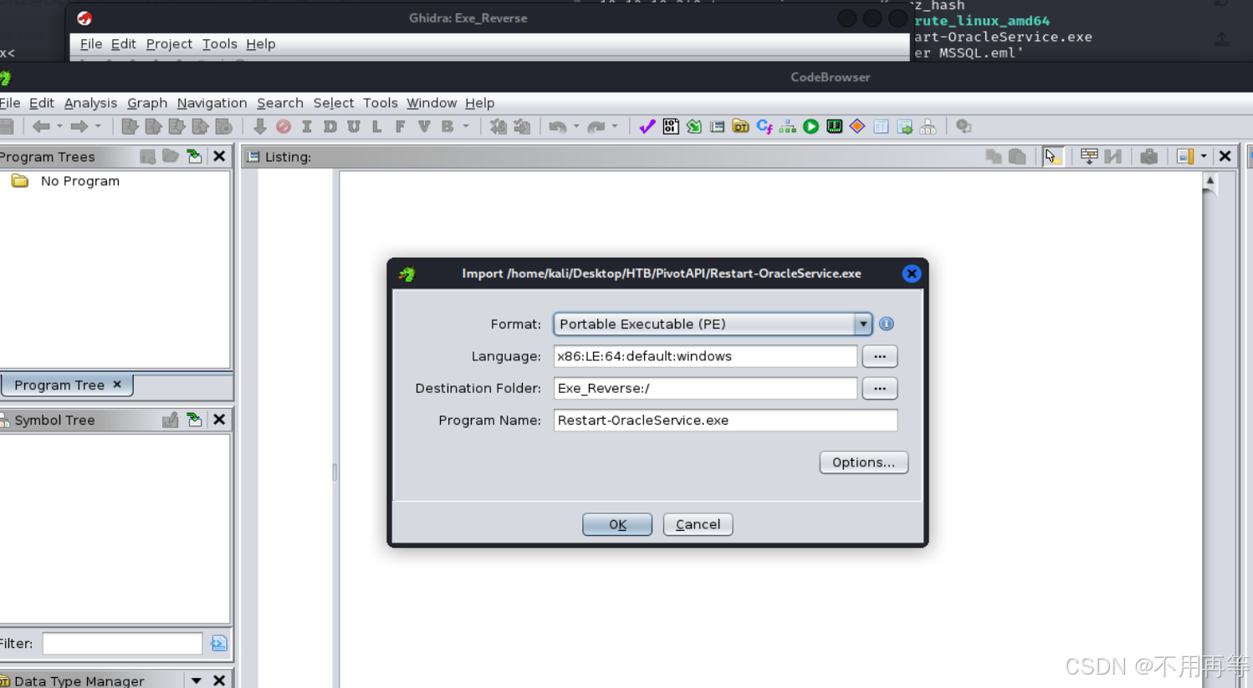
Task: Open the Data Type Manager DT toolbar icon
Action: click(x=741, y=126)
